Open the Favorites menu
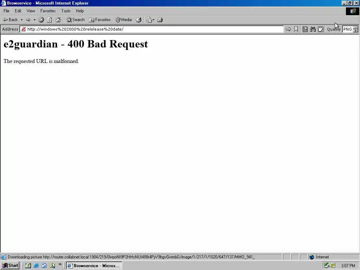This screenshot has height=270, width=360. [48, 11]
